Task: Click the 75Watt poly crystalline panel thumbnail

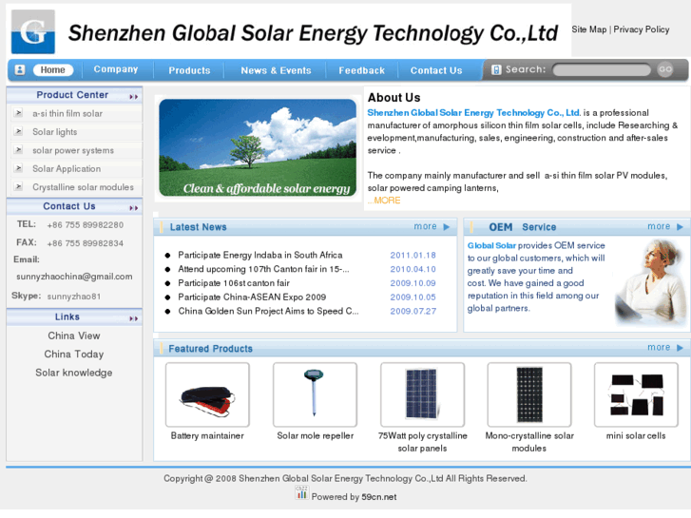Action: tap(423, 394)
